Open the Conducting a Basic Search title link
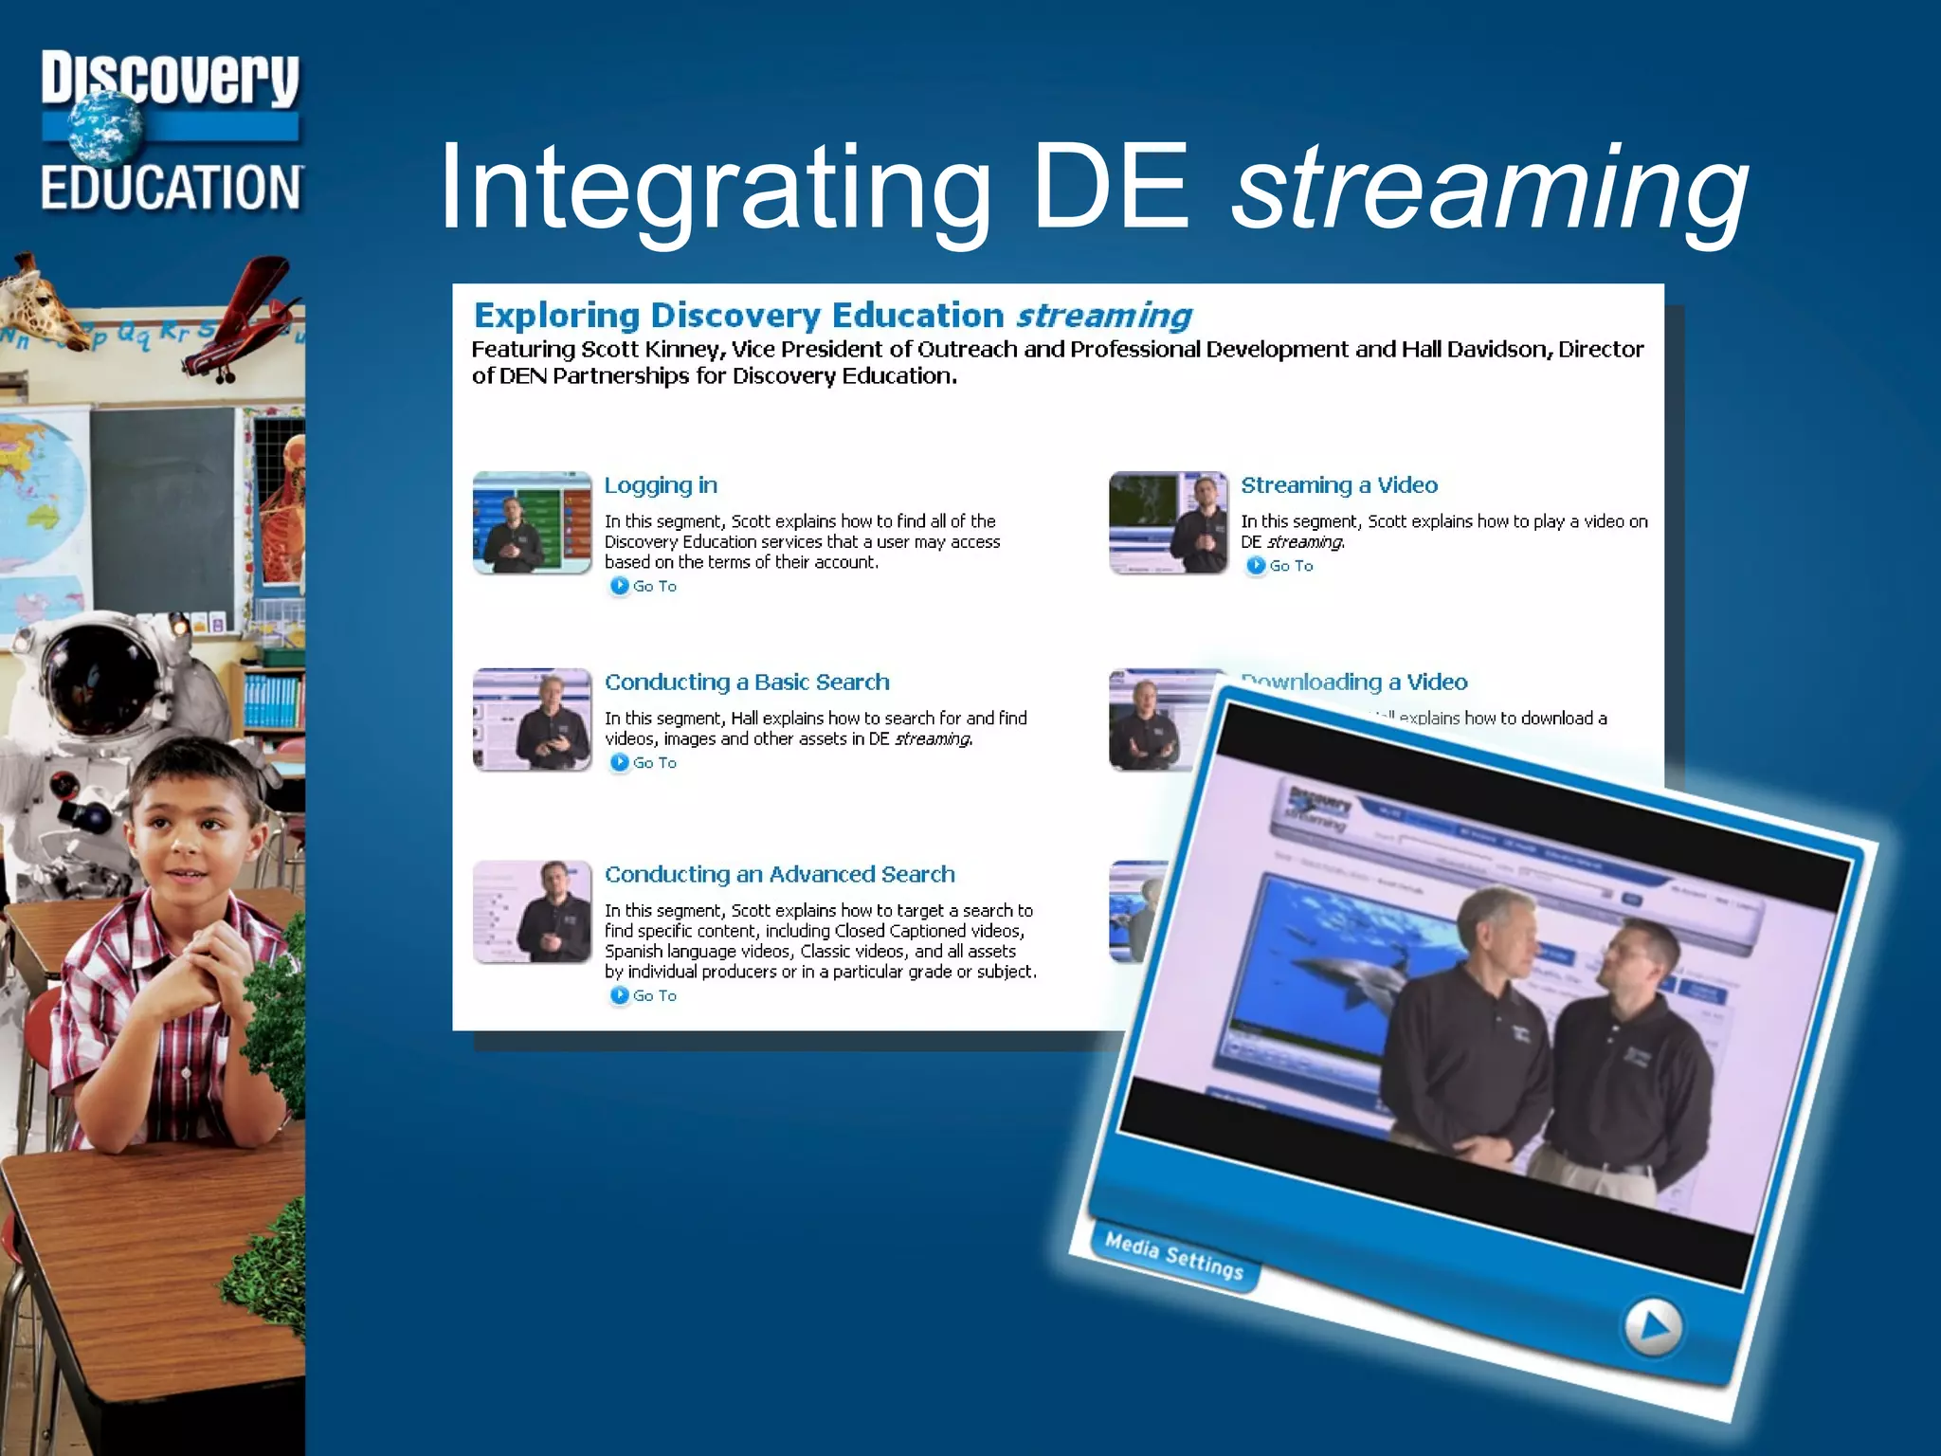Viewport: 1941px width, 1456px height. (747, 682)
